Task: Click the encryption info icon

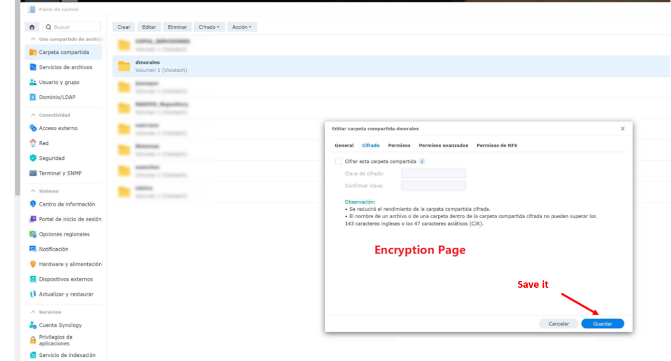Action: click(422, 161)
